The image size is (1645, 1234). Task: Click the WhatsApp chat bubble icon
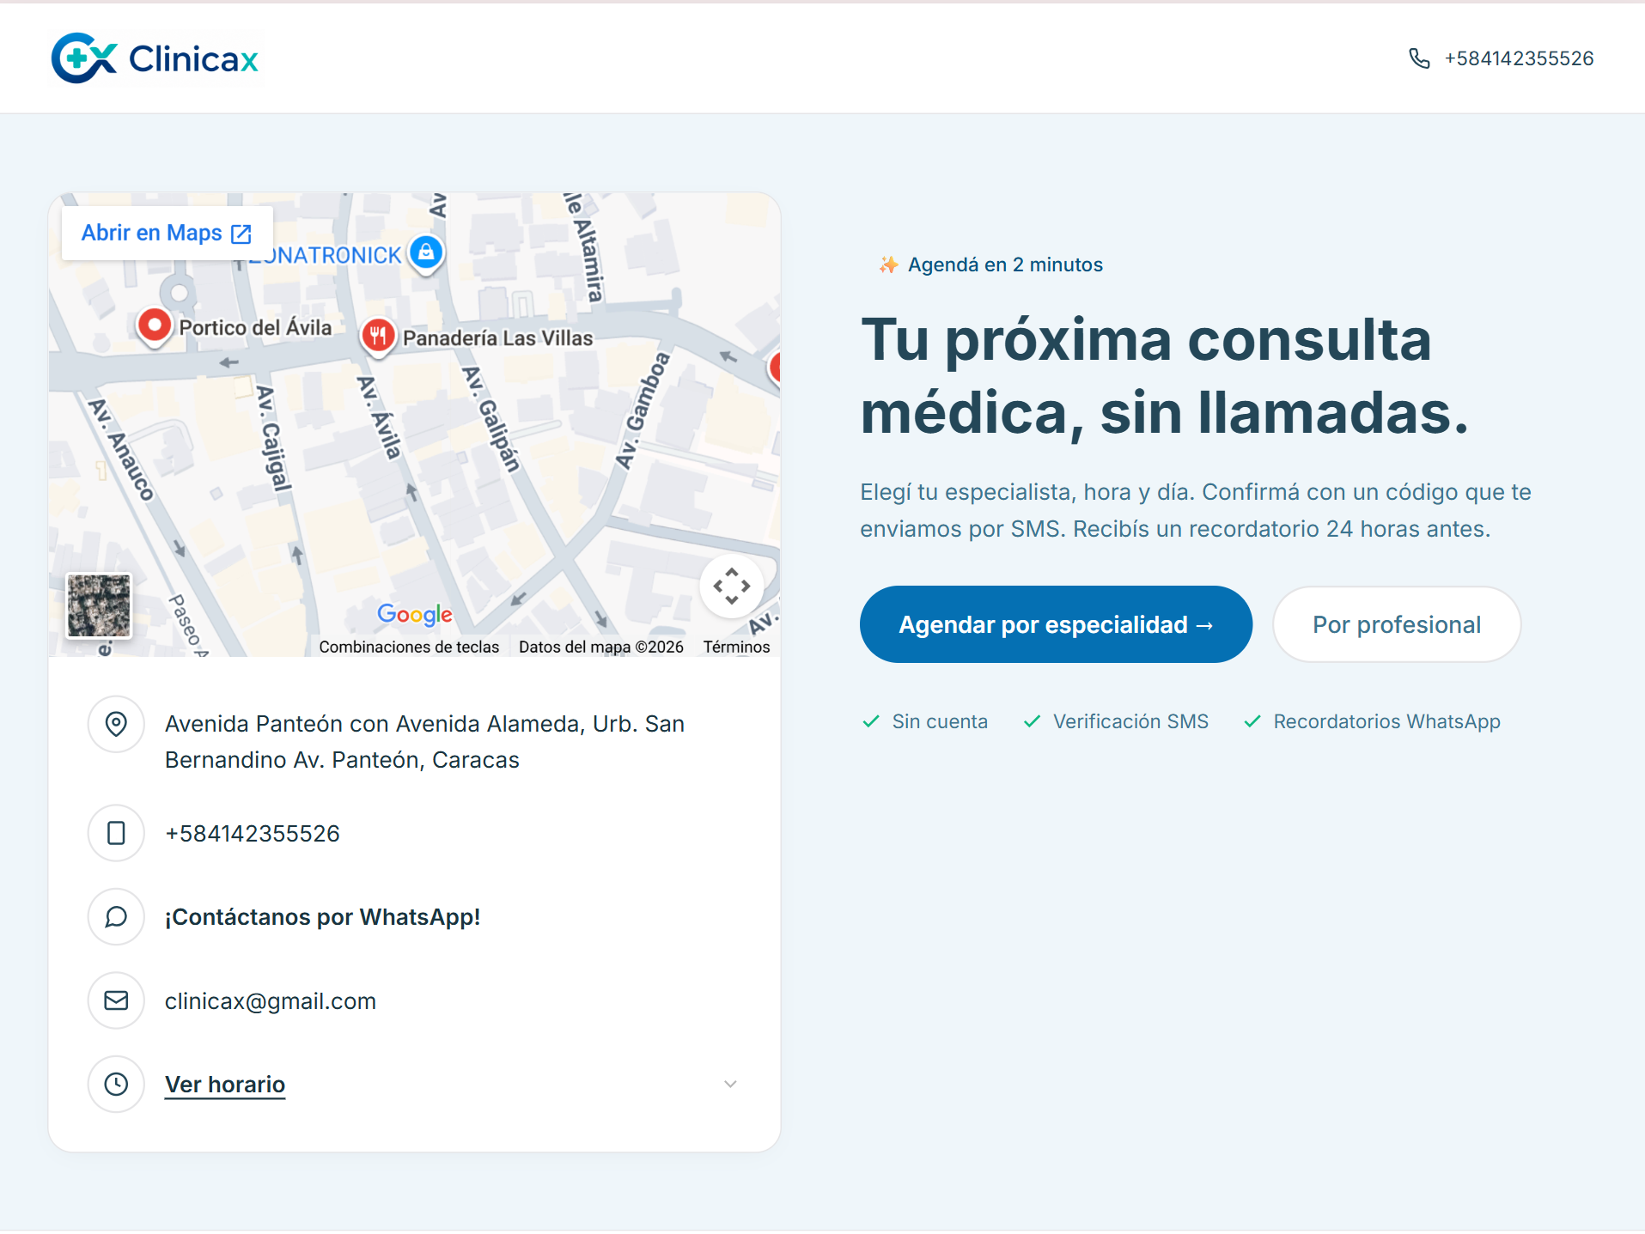pos(116,917)
